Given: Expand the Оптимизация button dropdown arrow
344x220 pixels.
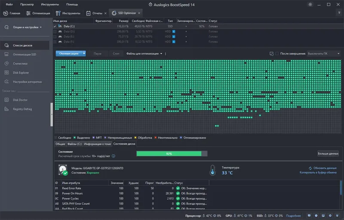Looking at the screenshot, I should click(84, 54).
